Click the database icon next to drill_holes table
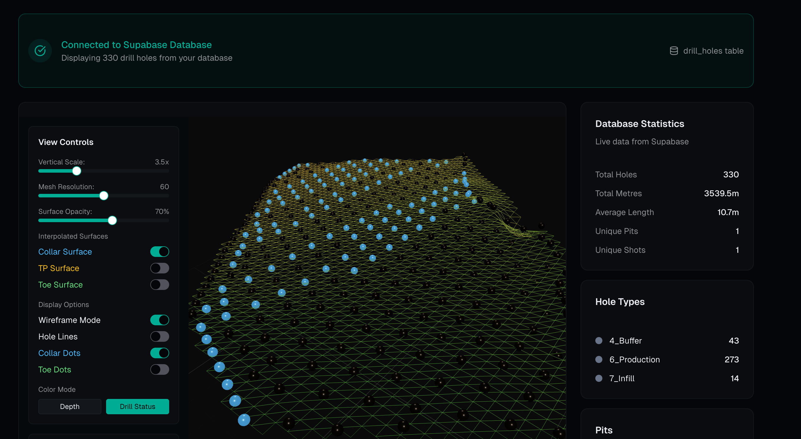801x439 pixels. (x=674, y=51)
